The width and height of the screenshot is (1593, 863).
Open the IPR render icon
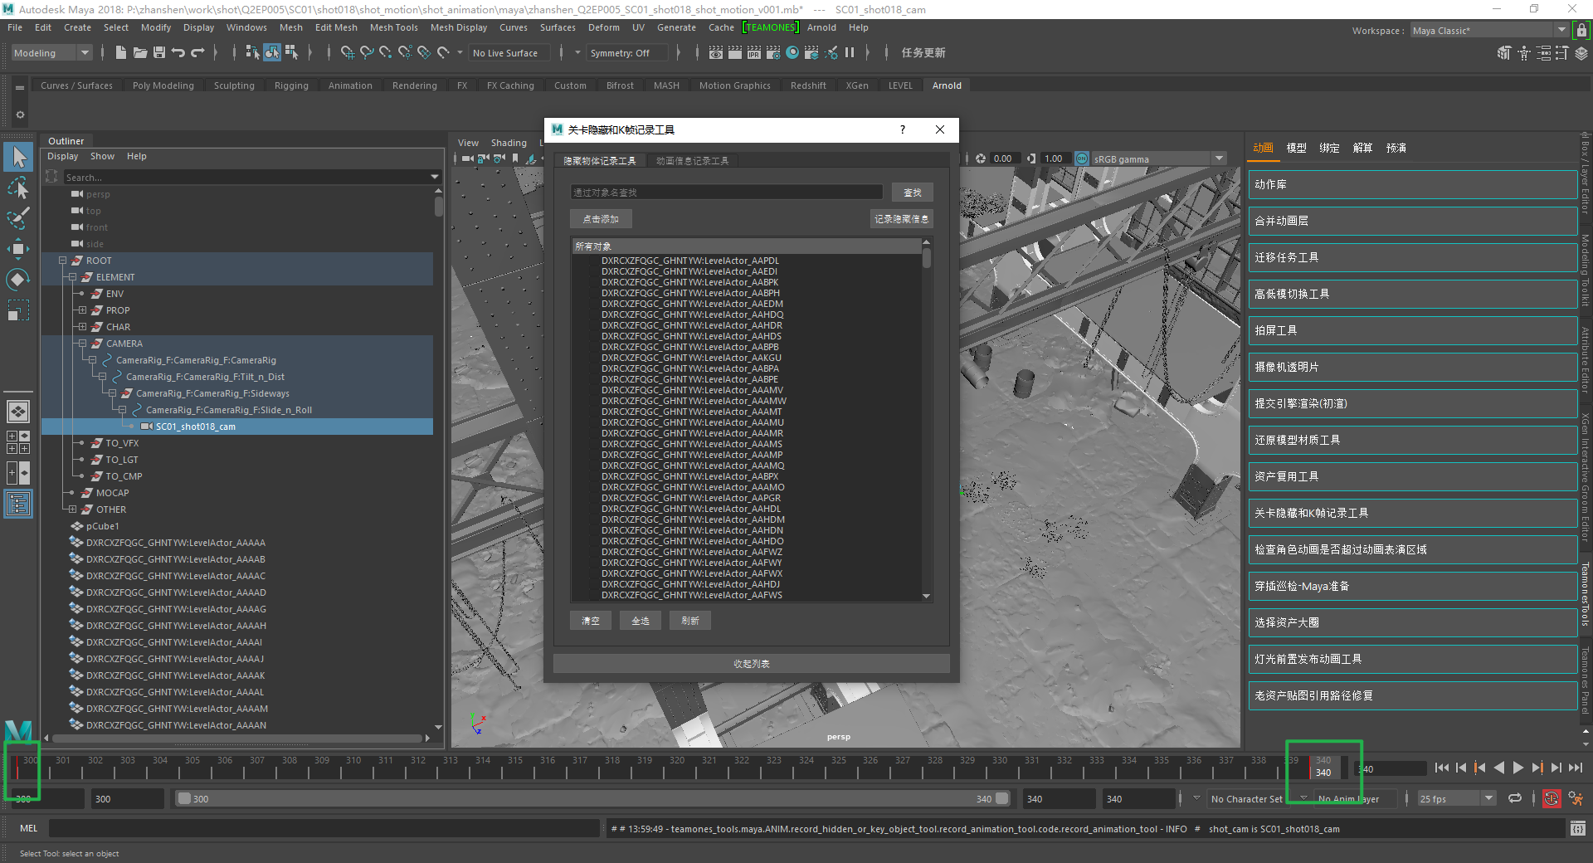(753, 53)
